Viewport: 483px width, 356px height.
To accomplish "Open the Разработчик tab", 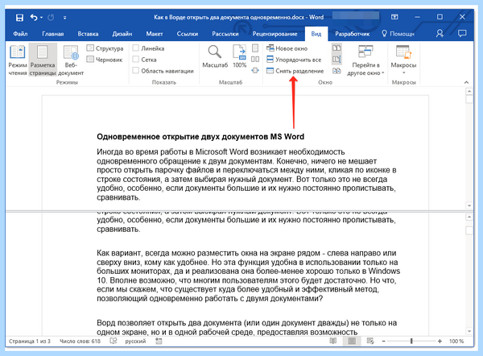I will [353, 34].
